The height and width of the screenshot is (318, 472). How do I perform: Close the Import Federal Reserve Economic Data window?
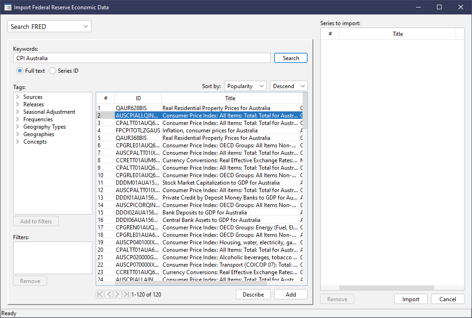pos(460,7)
